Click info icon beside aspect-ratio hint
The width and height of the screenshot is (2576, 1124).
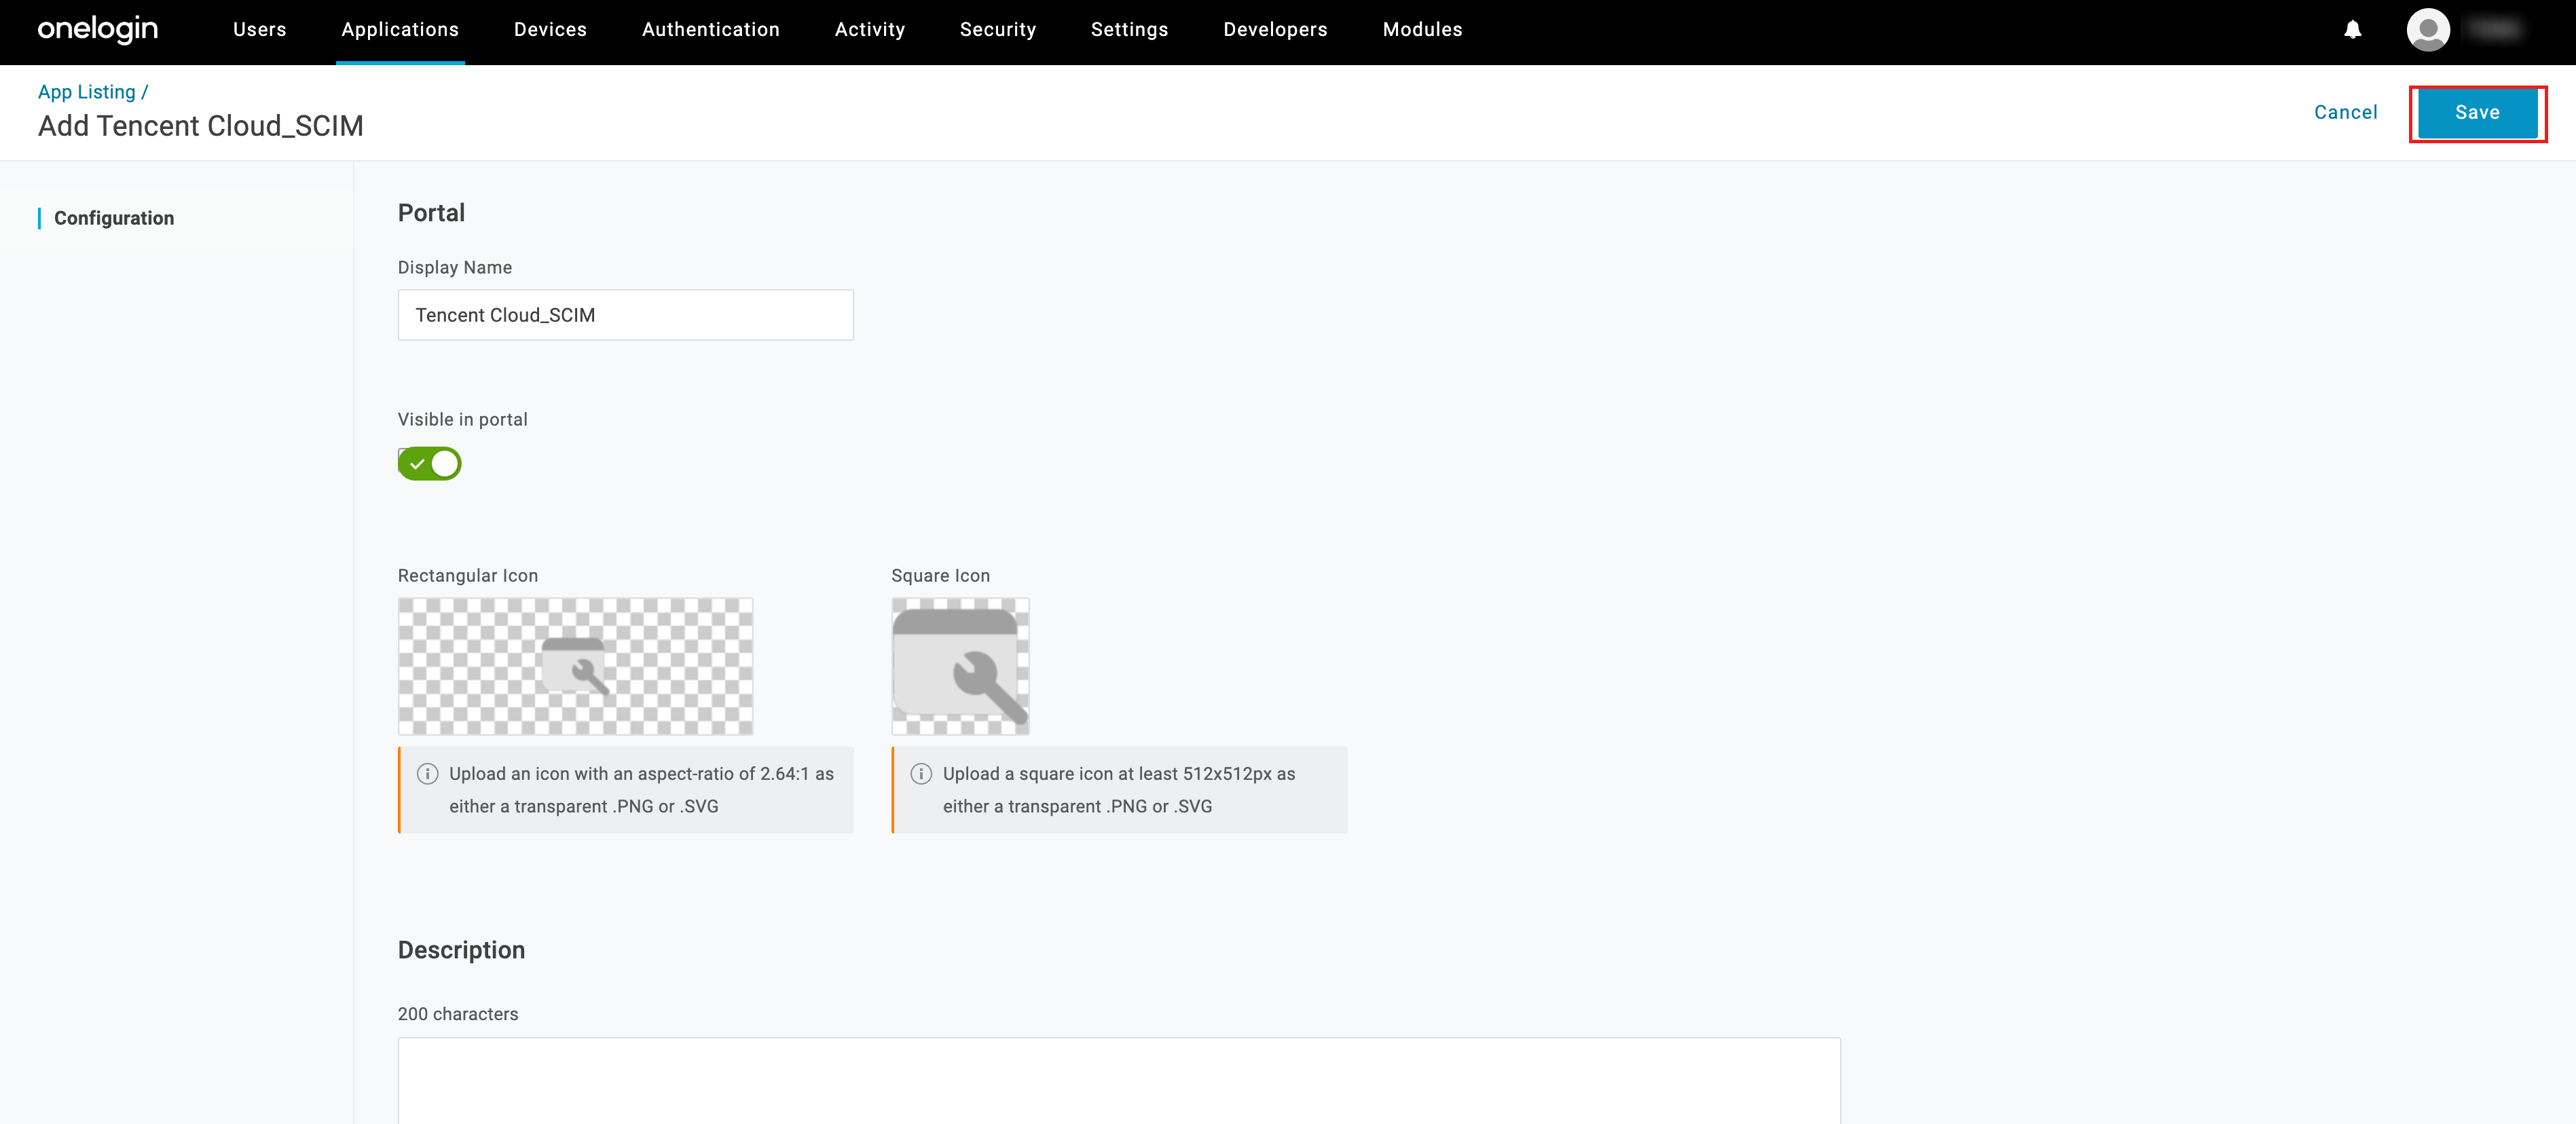click(x=427, y=773)
